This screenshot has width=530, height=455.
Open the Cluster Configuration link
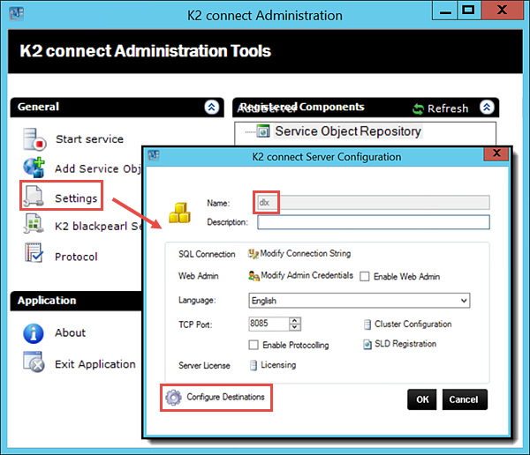(x=413, y=324)
